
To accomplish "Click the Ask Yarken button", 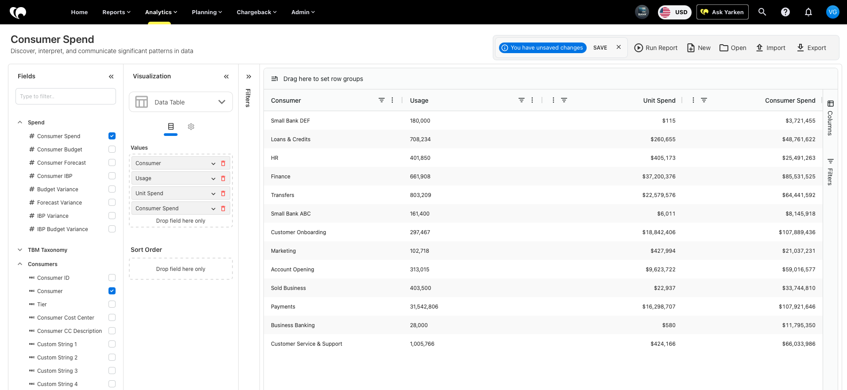I will click(x=723, y=12).
